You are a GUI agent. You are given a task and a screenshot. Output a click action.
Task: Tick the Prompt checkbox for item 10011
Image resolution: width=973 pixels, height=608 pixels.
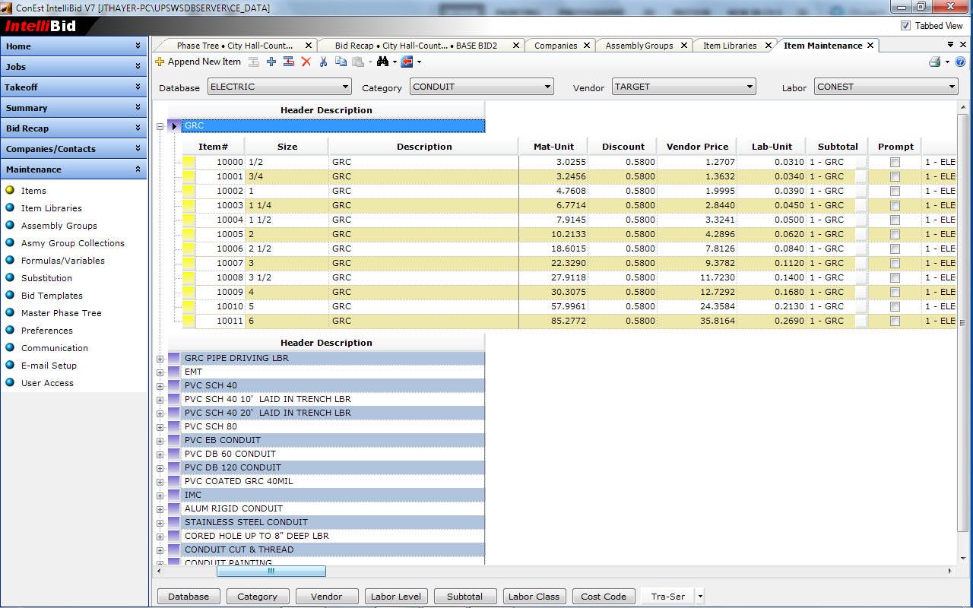(x=895, y=321)
